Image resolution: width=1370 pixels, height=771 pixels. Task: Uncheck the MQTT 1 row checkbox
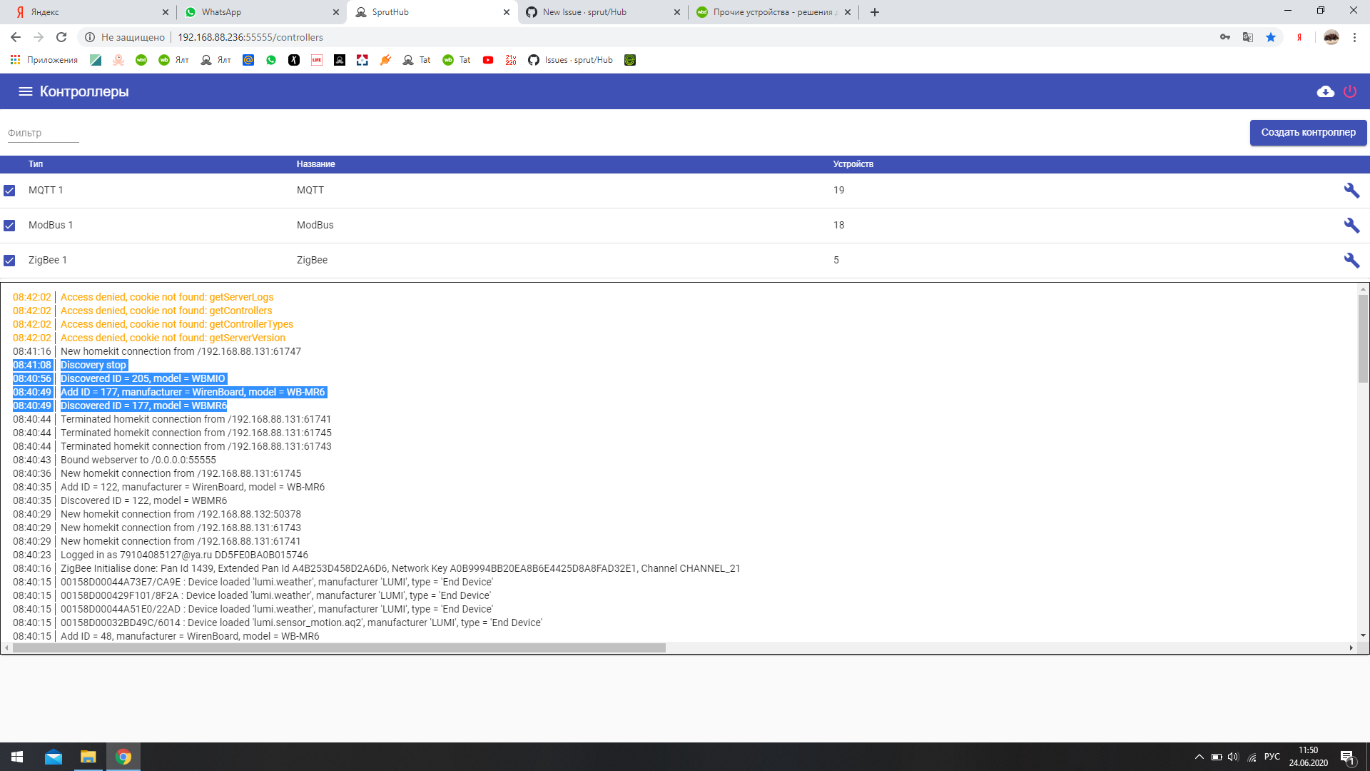(x=9, y=191)
